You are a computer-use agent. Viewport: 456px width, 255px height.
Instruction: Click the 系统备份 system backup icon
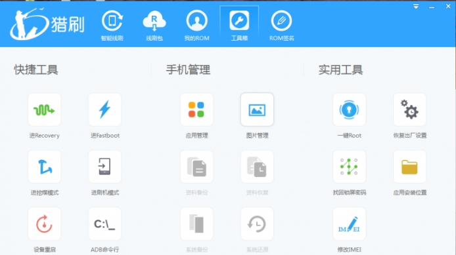[x=196, y=224]
